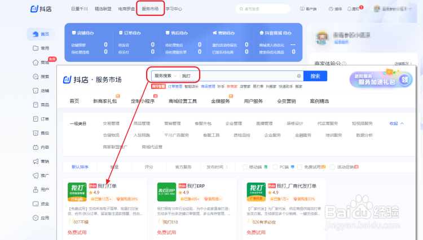The height and width of the screenshot is (240, 423).
Task: Click the 订单管理 hot keyword
Action: coord(175,86)
